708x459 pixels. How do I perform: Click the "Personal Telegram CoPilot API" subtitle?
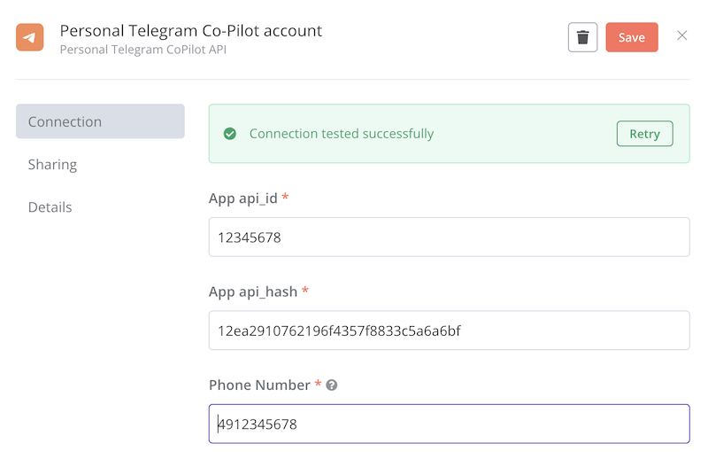[143, 50]
